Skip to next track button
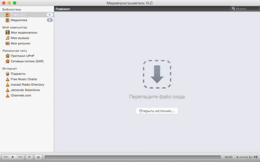260x162 pixels. tap(20, 157)
